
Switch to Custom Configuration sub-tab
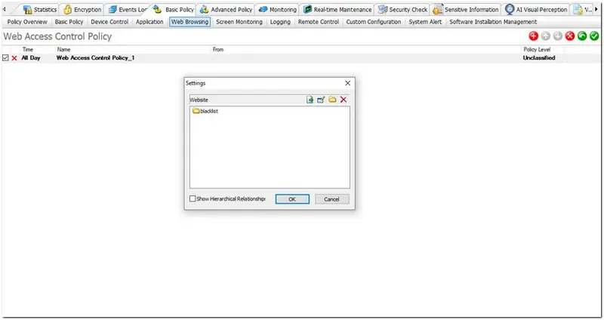pos(374,22)
